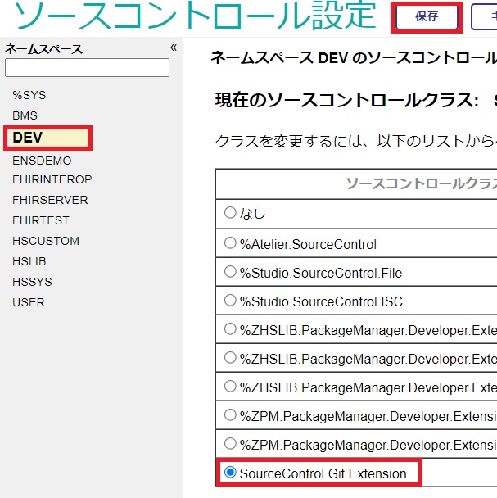Enable %Studio.SourceControl.ISC radio option
497x498 pixels.
tap(230, 301)
